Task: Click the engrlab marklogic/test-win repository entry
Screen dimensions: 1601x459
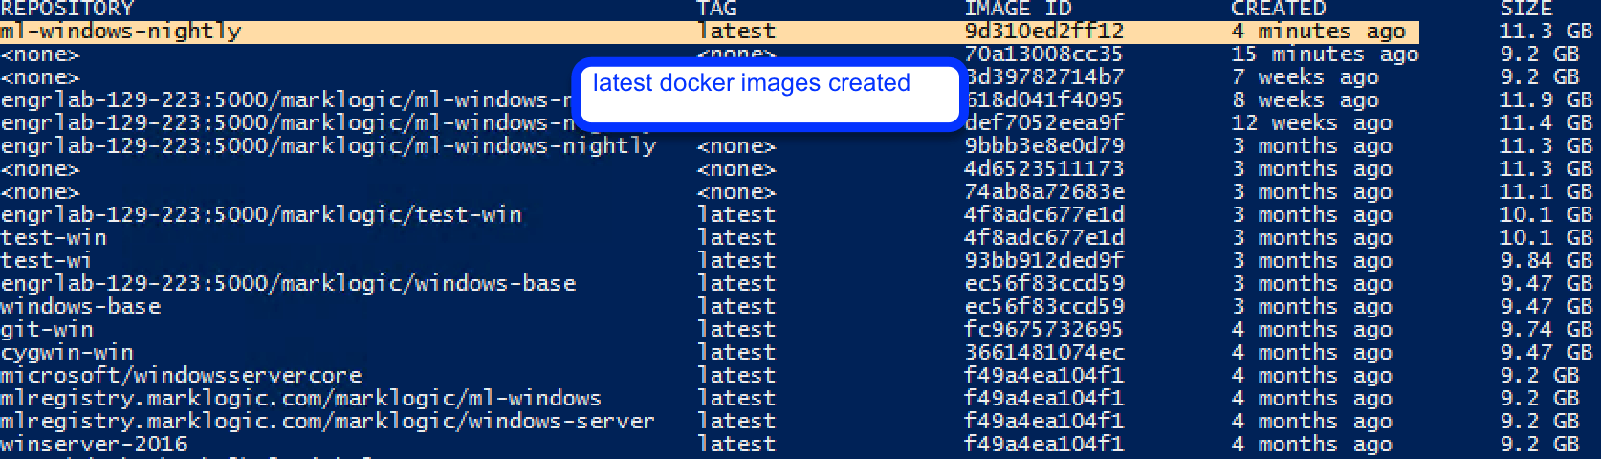Action: coord(261,215)
